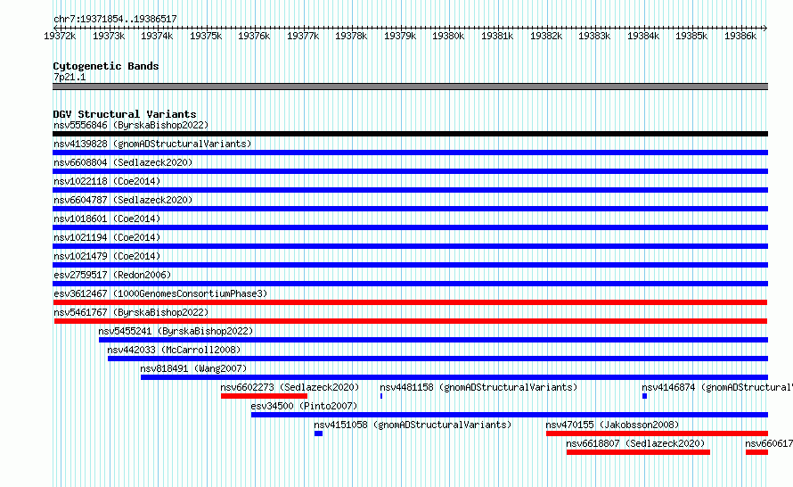The height and width of the screenshot is (487, 793).
Task: Open the nsv4139828 gnomADStructuralVariants label
Action: coord(152,144)
